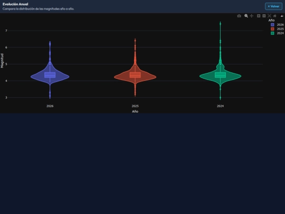Click the blue 2026 violin box plot
This screenshot has width=285, height=214.
[50, 75]
